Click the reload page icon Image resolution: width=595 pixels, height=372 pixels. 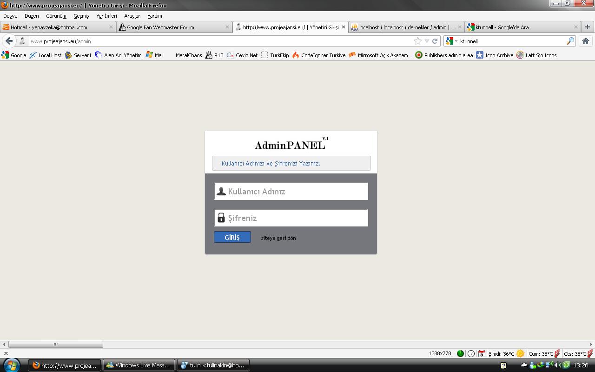point(435,41)
